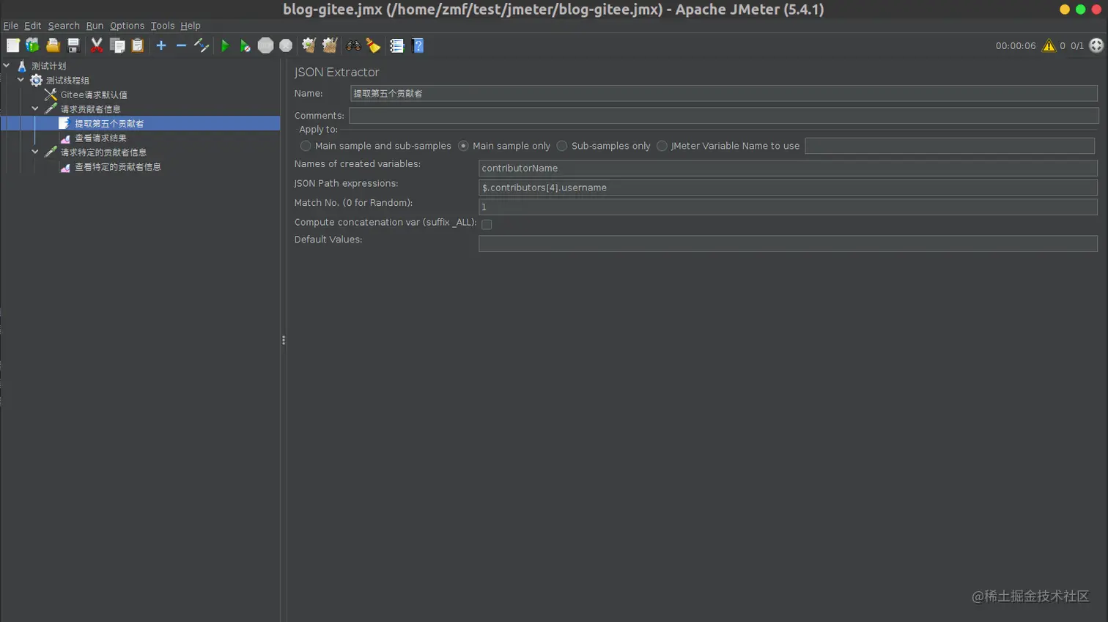Screen dimensions: 1108x622
Task: Start the test with green play icon
Action: click(x=225, y=45)
